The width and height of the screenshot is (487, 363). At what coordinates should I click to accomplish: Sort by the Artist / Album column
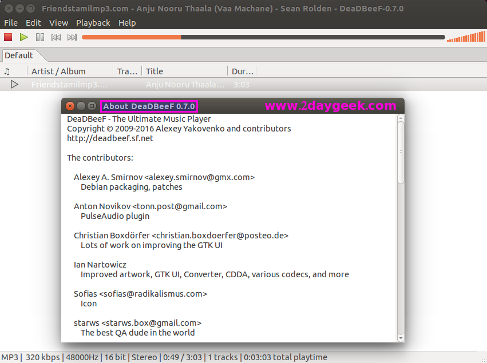click(70, 71)
